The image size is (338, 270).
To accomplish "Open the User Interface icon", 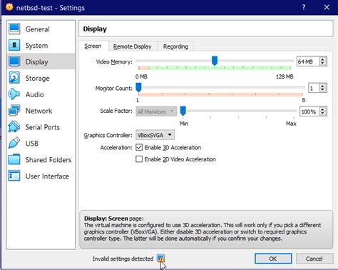I will (14, 176).
